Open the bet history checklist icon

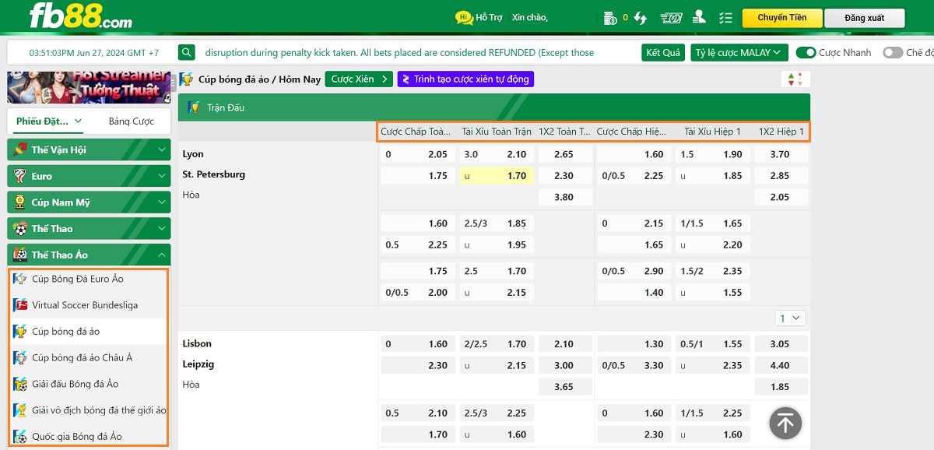point(725,17)
